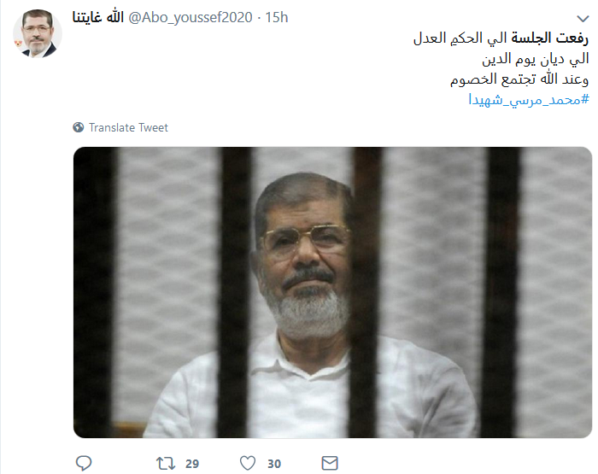Open the hashtag #محمد_مرسي_شهيدا
This screenshot has height=474, width=598.
529,100
